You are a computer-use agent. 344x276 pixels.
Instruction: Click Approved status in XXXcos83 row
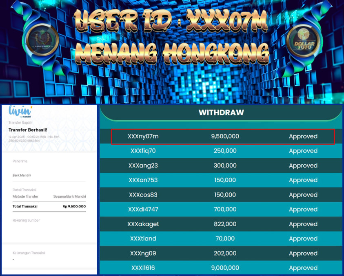(x=303, y=195)
